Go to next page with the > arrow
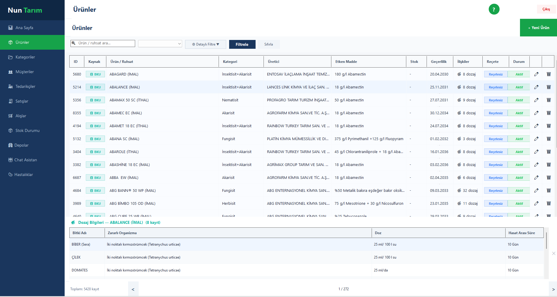The image size is (557, 297). (x=553, y=289)
